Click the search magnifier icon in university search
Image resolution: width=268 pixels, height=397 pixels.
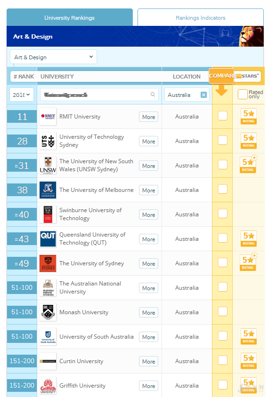(x=153, y=95)
